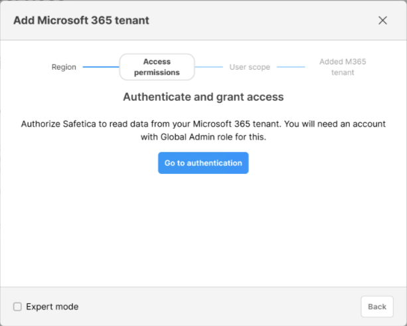Click the Authorize Safetica description text
Screen dimensions: 407x326
pyautogui.click(x=203, y=130)
